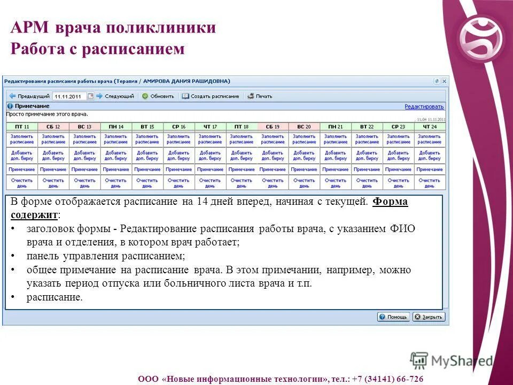Click the question-mark icon on Помощь button
Image resolution: width=513 pixels, height=385 pixels.
(382, 317)
